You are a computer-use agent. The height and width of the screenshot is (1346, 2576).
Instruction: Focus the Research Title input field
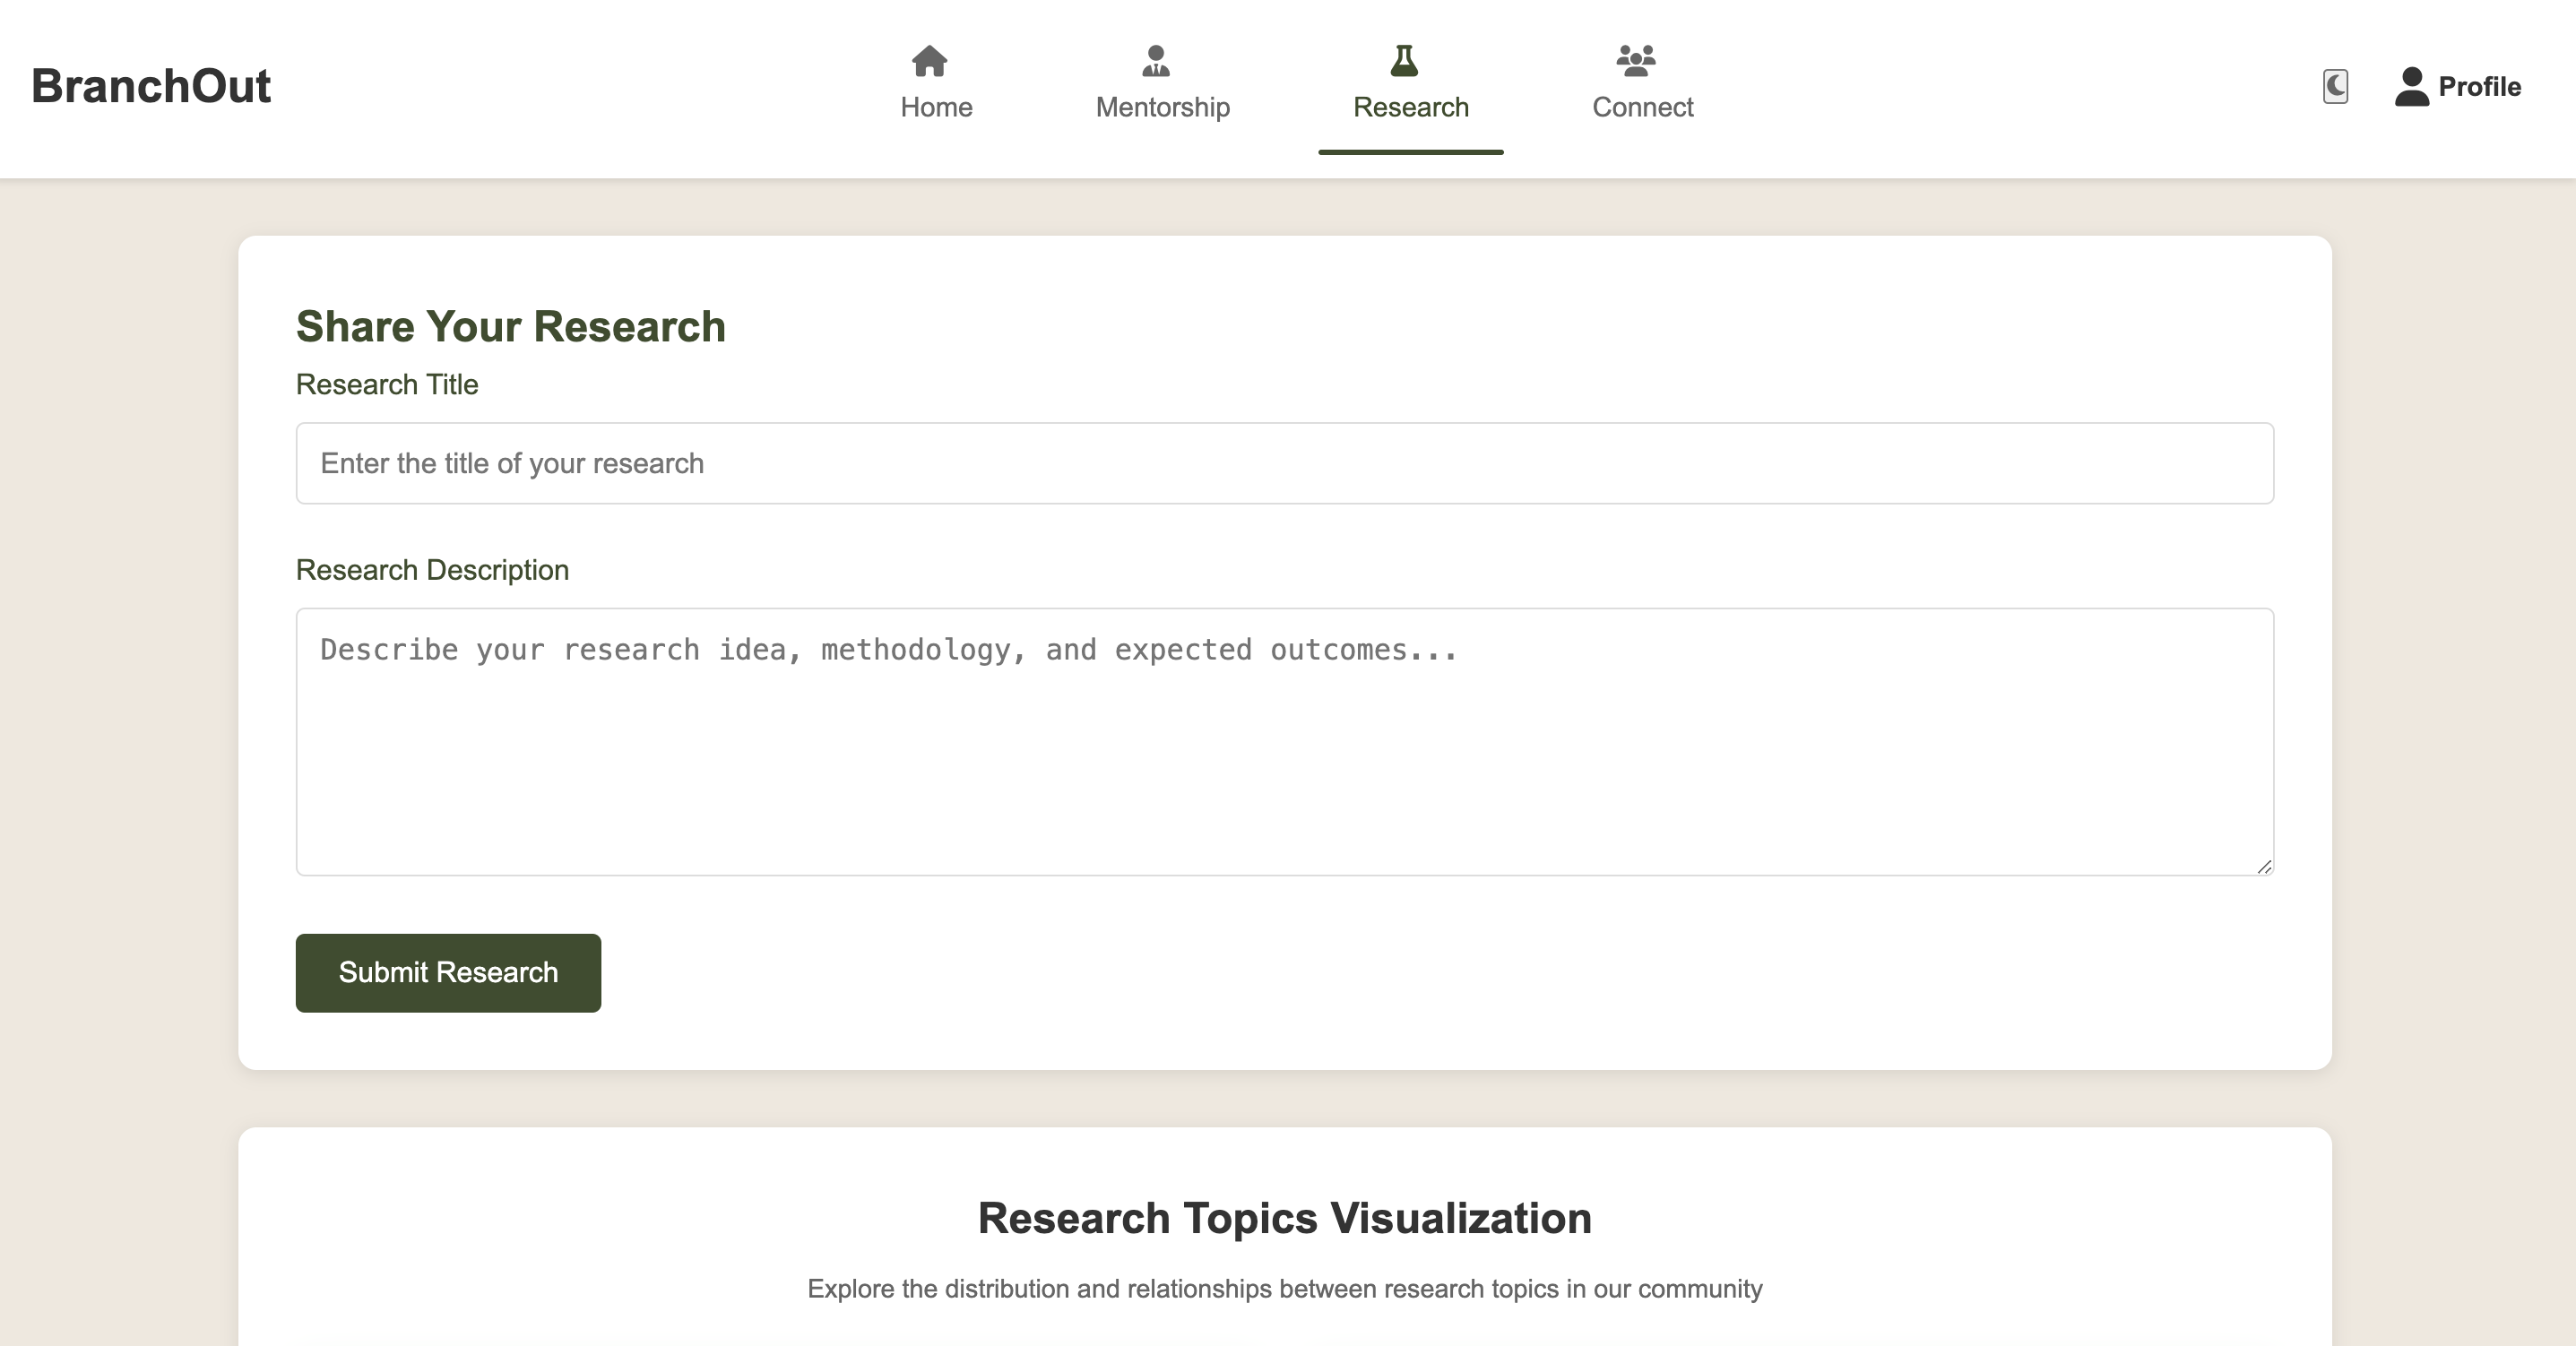point(1284,463)
